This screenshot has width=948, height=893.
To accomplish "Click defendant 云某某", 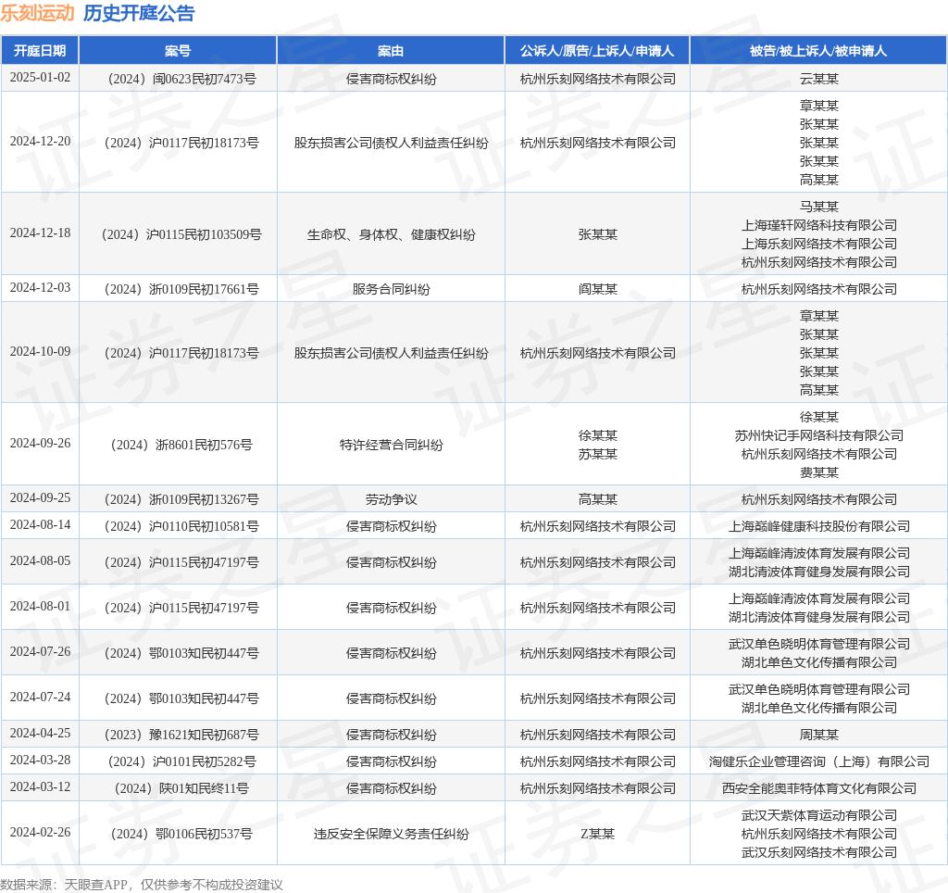I will pyautogui.click(x=818, y=79).
